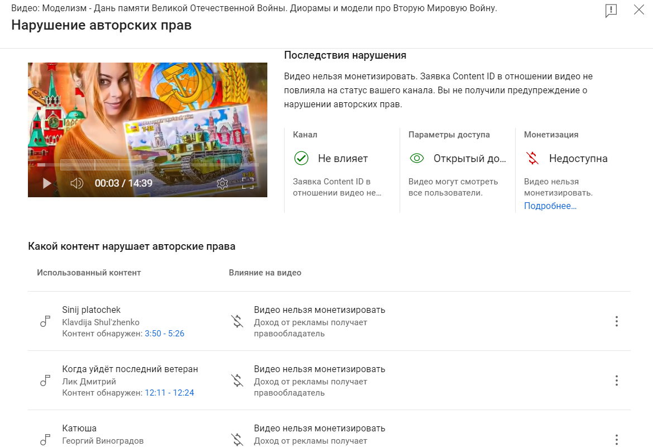Viewport: 653px width, 447px height.
Task: Click the green checkmark channel status icon
Action: pyautogui.click(x=301, y=159)
